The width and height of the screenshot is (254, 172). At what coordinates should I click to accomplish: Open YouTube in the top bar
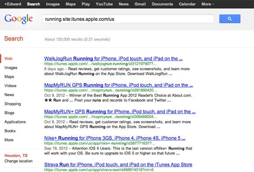tap(104, 4)
